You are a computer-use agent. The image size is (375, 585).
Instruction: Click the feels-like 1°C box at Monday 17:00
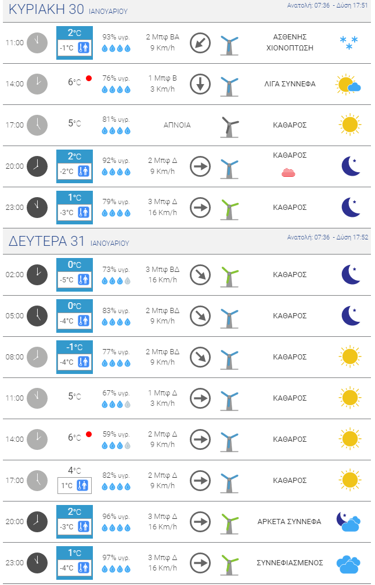(74, 485)
